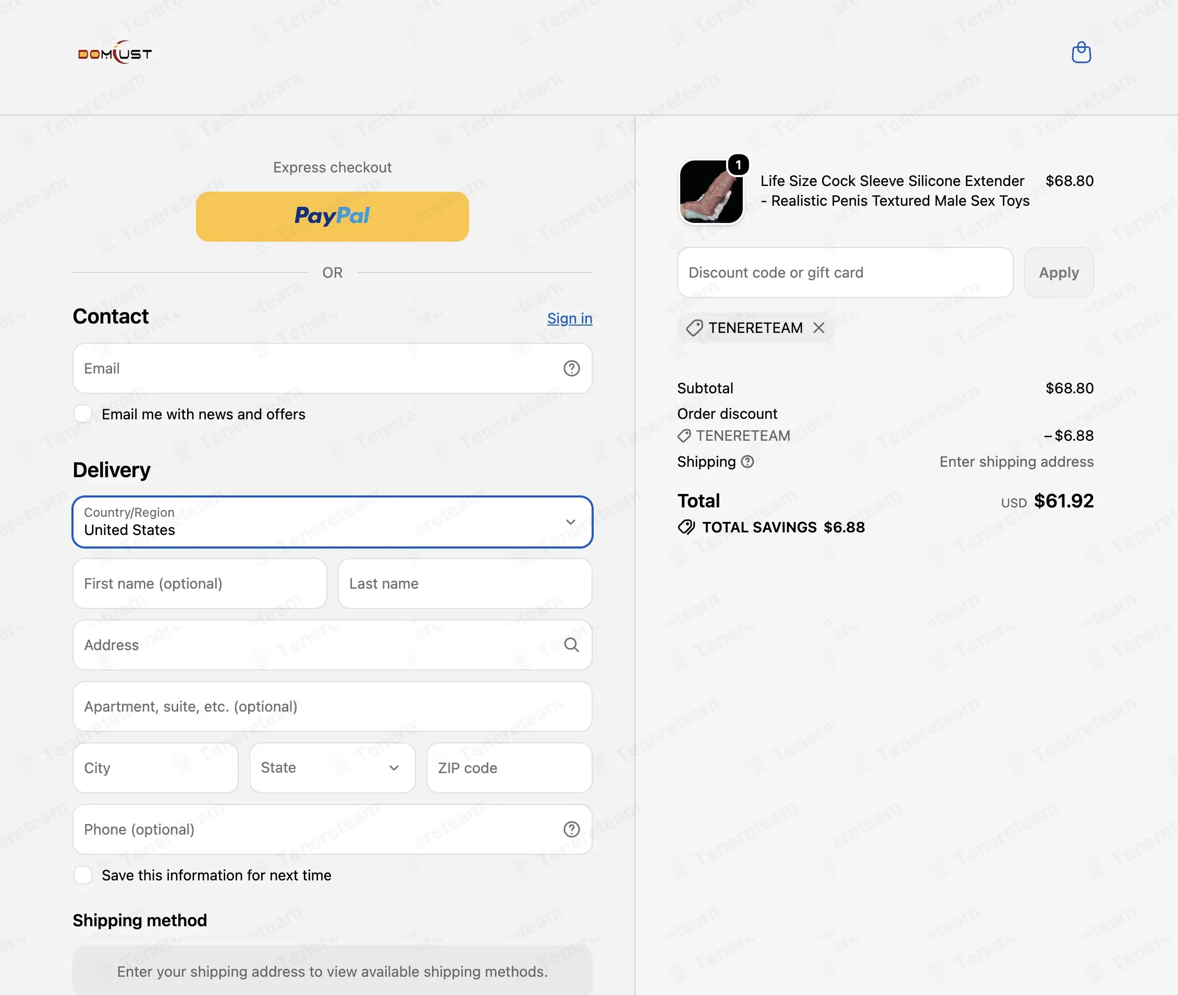Screen dimensions: 1178x995
Task: Expand the State dropdown
Action: pyautogui.click(x=333, y=767)
